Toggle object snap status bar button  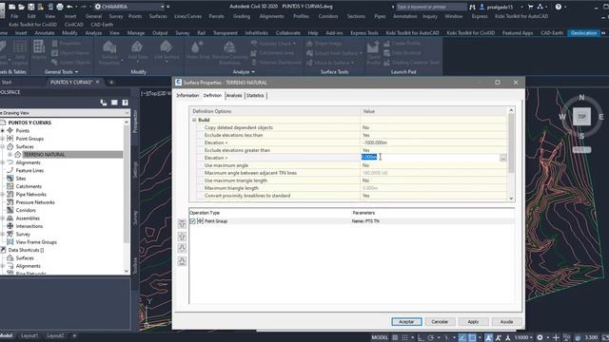click(472, 337)
